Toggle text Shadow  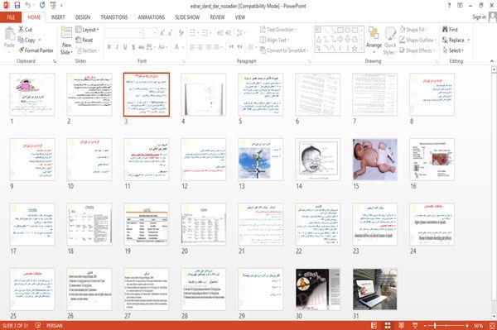133,47
